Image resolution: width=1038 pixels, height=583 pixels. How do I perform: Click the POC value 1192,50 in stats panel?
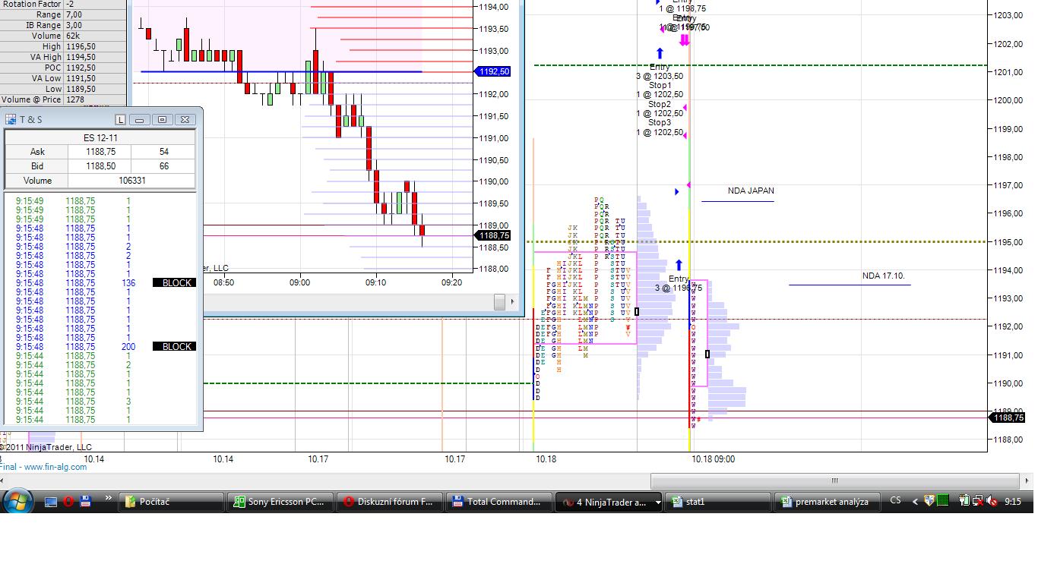(81, 68)
